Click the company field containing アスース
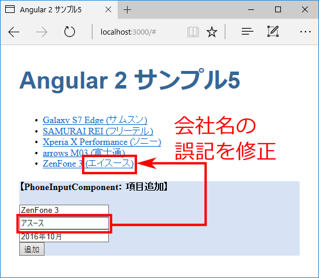The image size is (319, 278). coord(64,223)
